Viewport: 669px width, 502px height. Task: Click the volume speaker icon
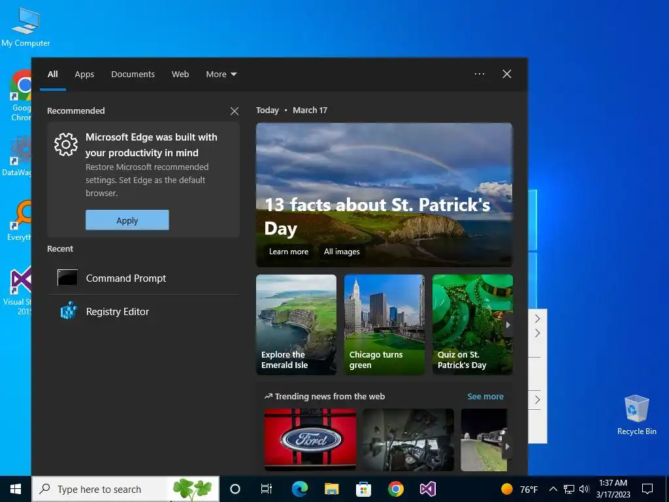point(584,489)
